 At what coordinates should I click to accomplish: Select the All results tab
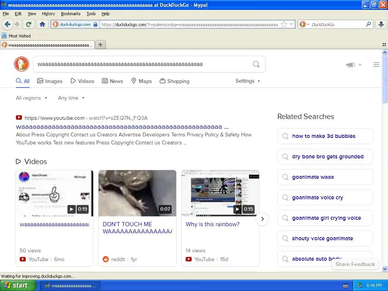click(x=23, y=81)
